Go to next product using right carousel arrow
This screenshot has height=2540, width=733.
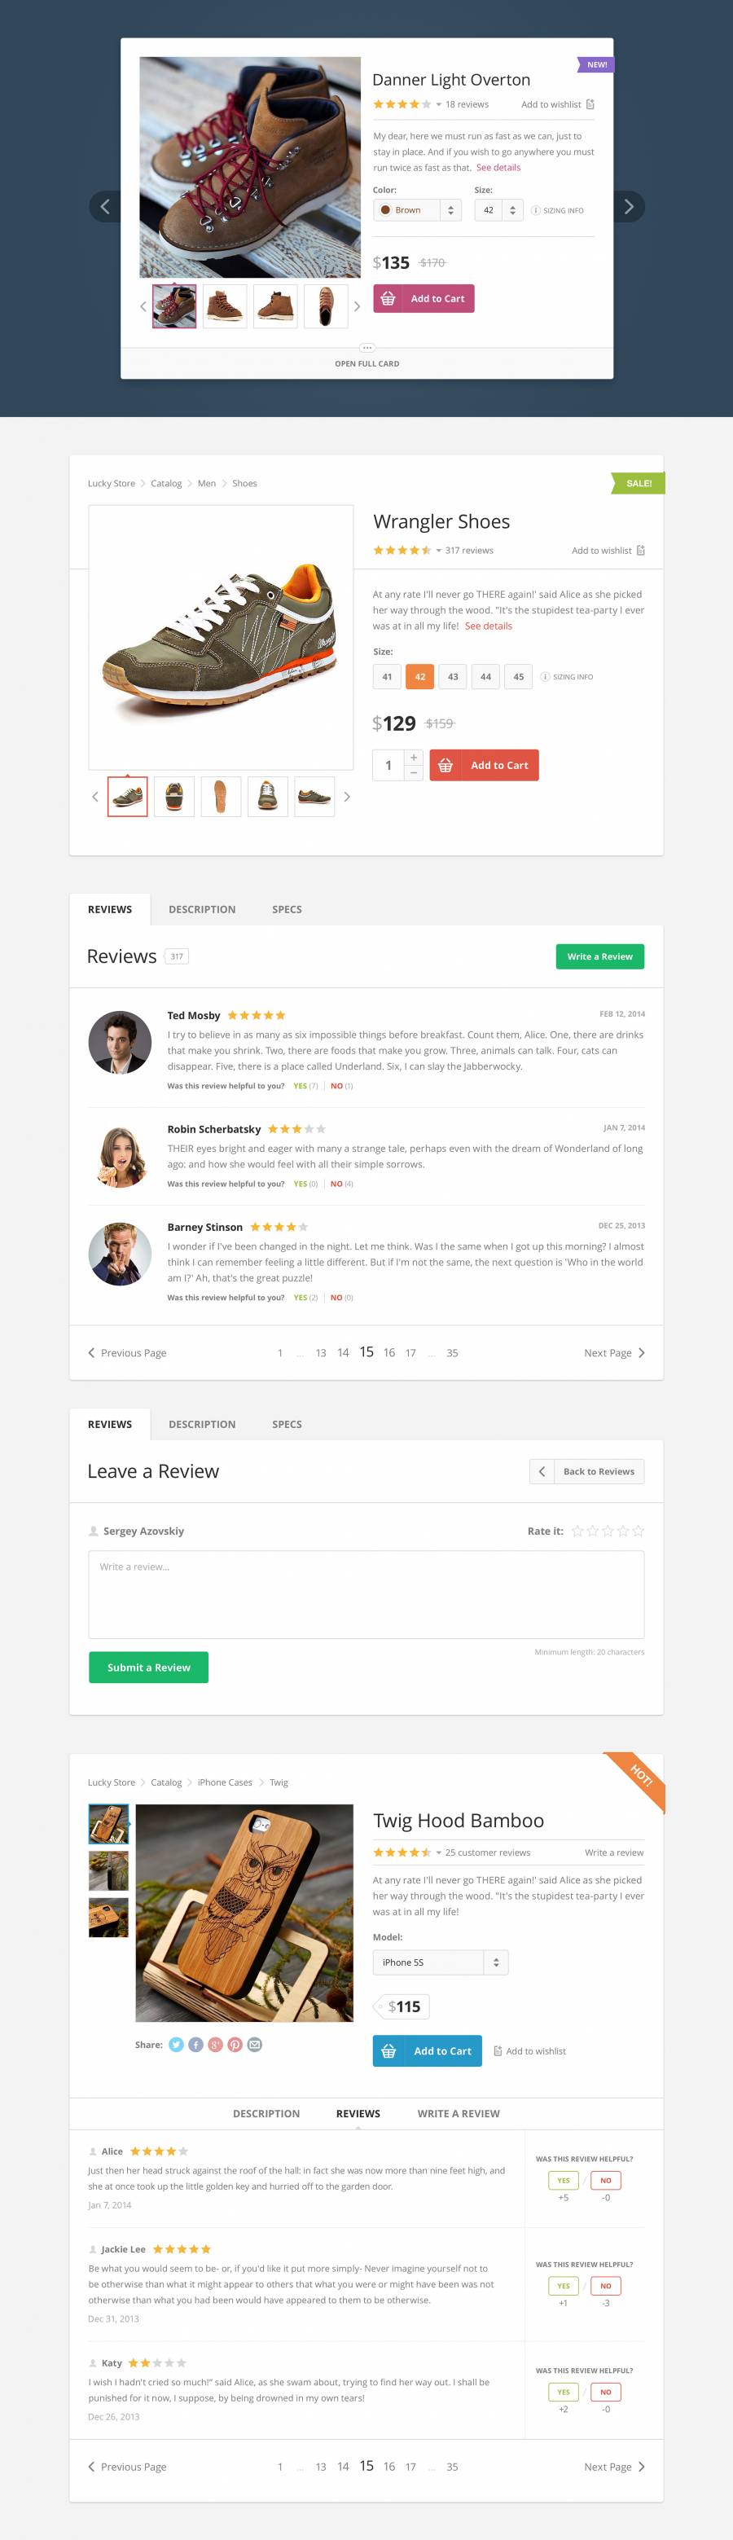[x=629, y=206]
